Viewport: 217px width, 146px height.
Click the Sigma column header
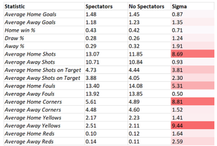point(192,6)
